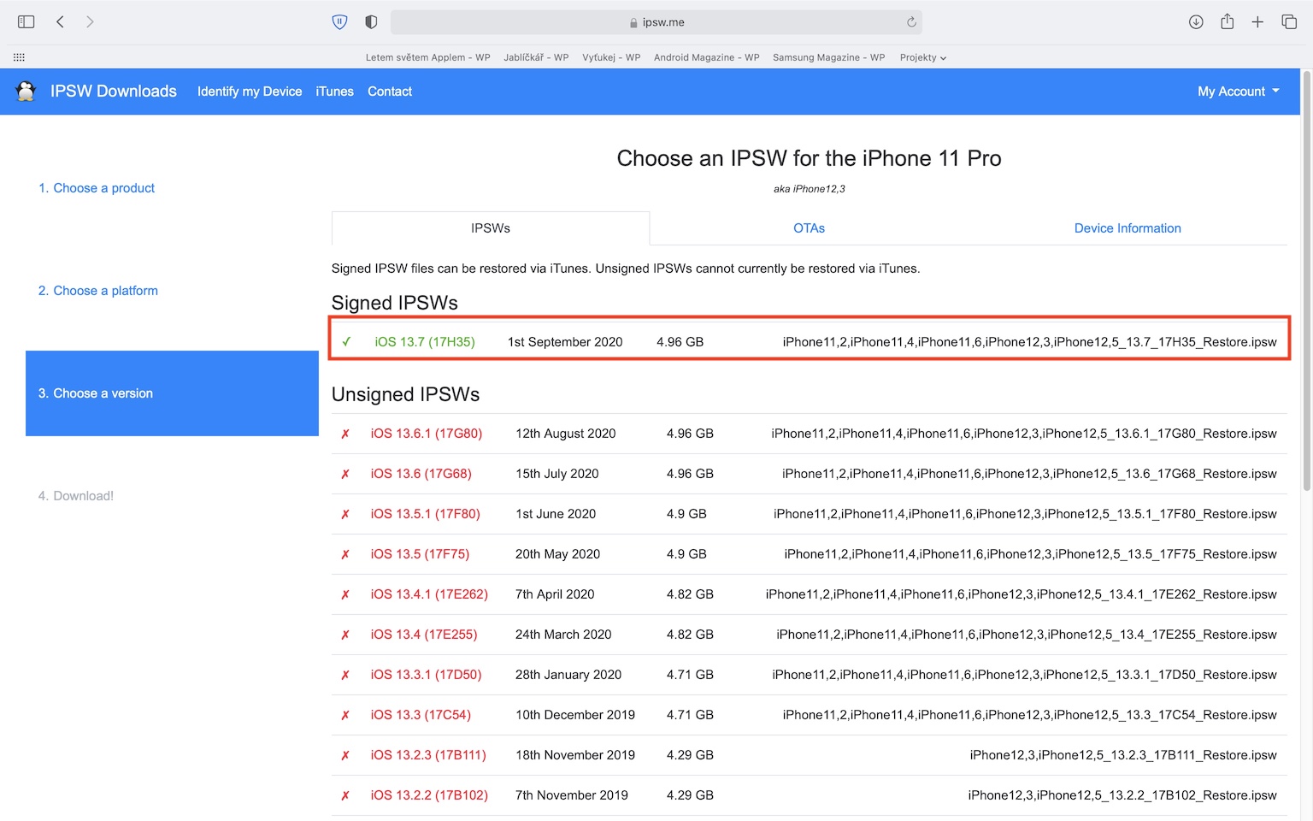Click red X beside iOS 13.4.1

tap(345, 594)
